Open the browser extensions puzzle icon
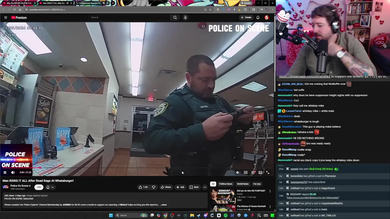This screenshot has height=219, width=390. 245,9
